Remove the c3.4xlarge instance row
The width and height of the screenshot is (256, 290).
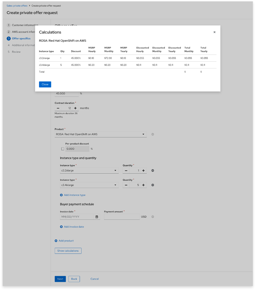pos(153,185)
